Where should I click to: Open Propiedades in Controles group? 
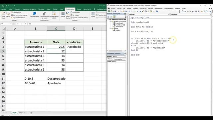[75, 13]
